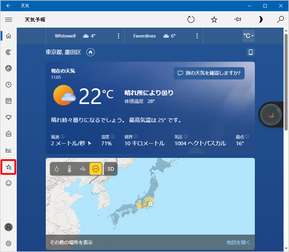Select the wind map layer arrow
This screenshot has width=289, height=252.
[x=83, y=169]
